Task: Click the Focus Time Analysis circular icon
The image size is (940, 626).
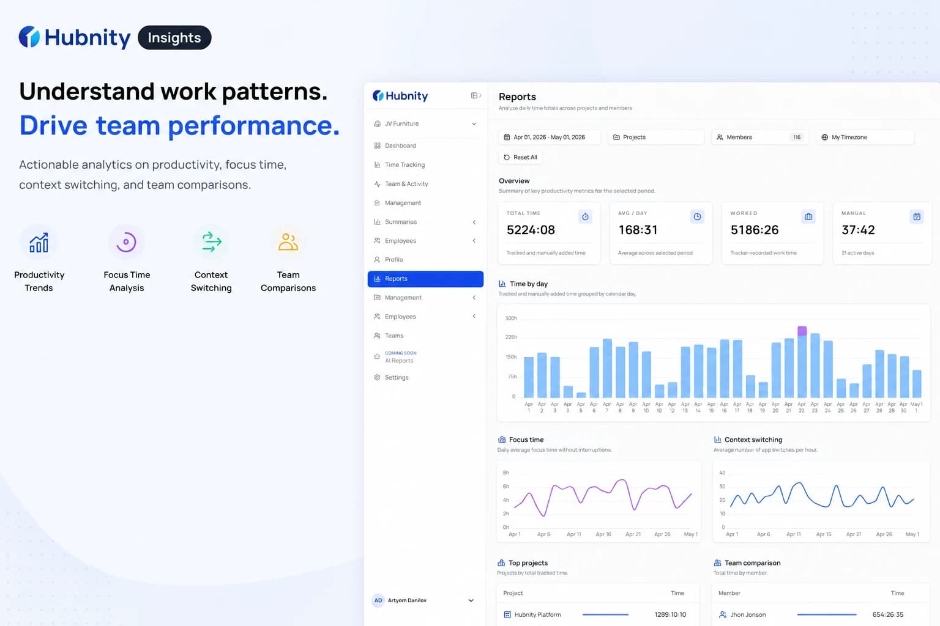Action: tap(126, 242)
